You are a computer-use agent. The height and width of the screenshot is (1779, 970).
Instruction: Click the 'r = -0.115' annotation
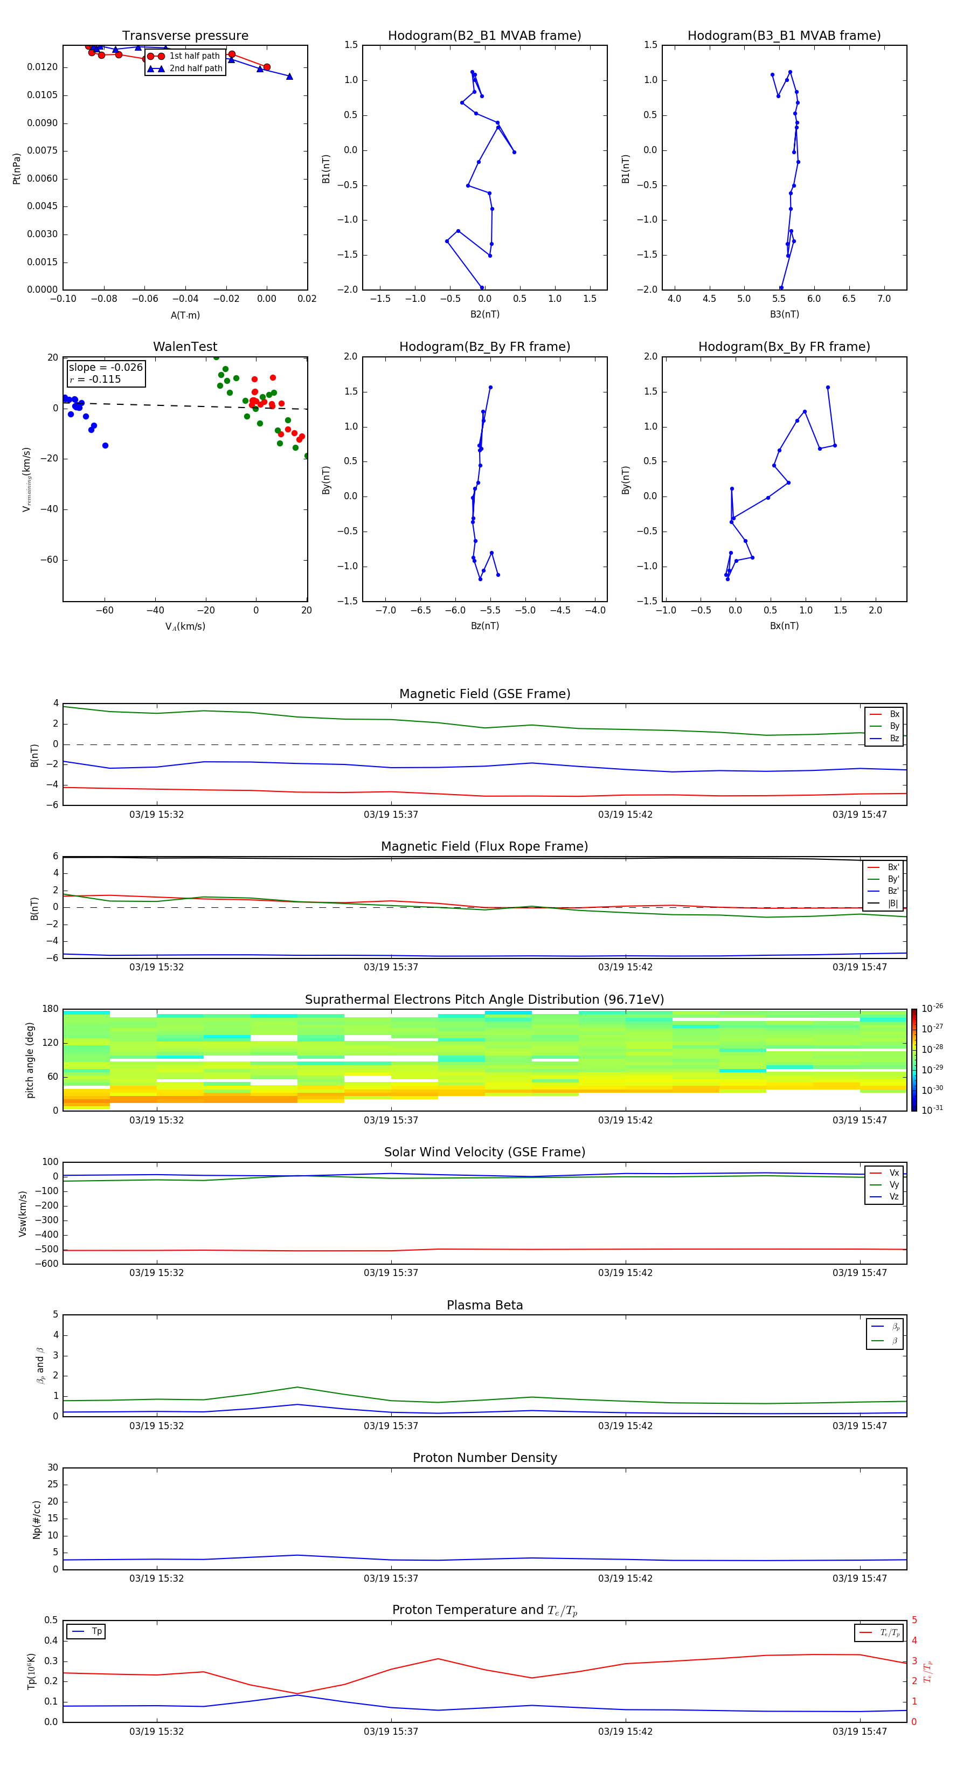pos(95,379)
